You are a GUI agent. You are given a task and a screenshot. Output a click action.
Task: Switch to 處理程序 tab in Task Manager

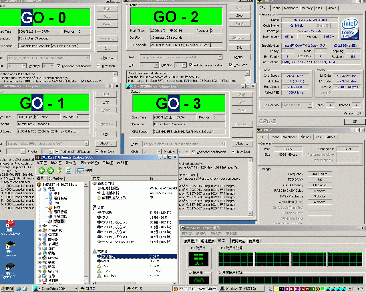tap(208, 241)
